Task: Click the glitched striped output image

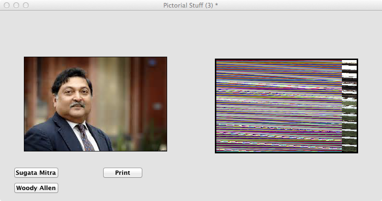Action: tap(286, 106)
